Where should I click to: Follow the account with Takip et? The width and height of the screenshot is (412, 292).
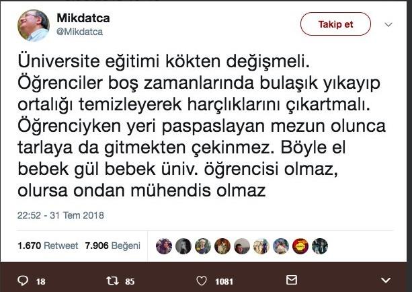[x=336, y=24]
